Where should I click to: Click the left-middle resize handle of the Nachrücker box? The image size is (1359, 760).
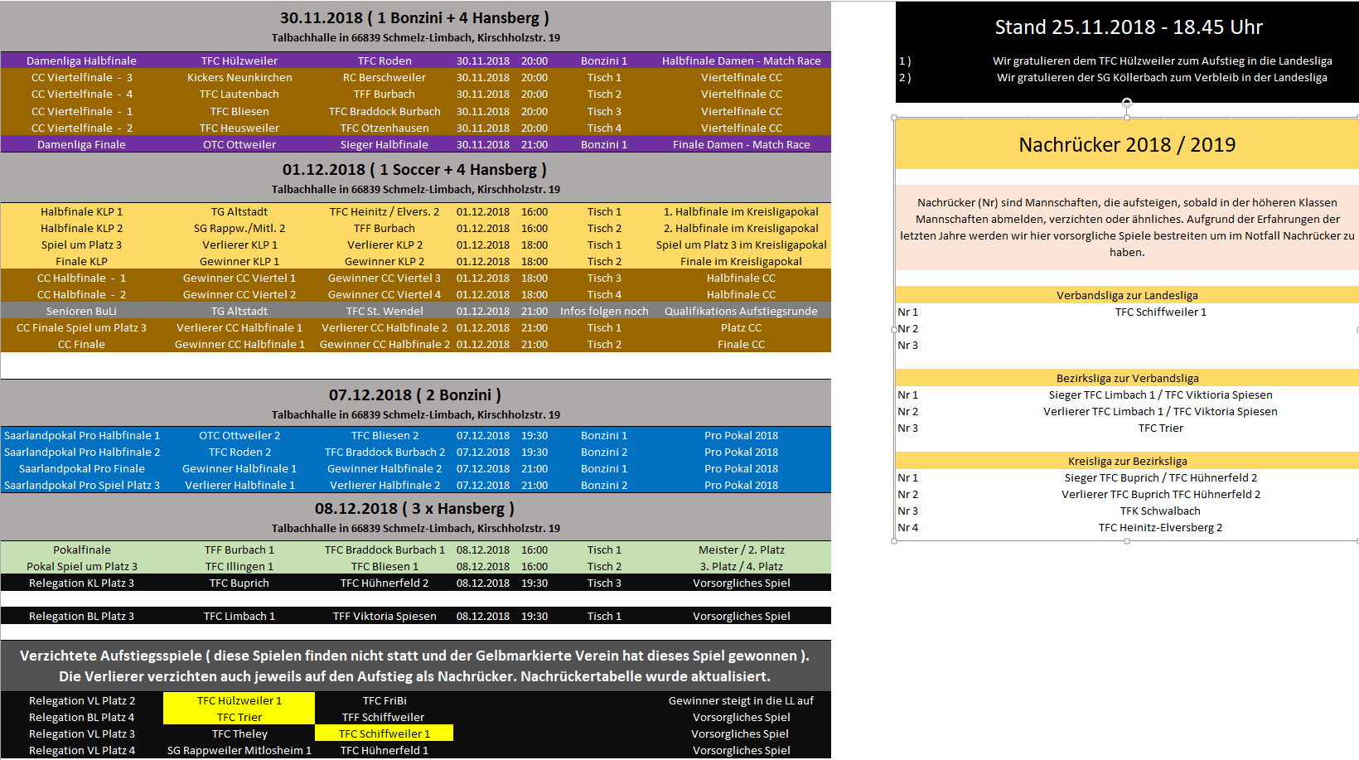click(895, 329)
